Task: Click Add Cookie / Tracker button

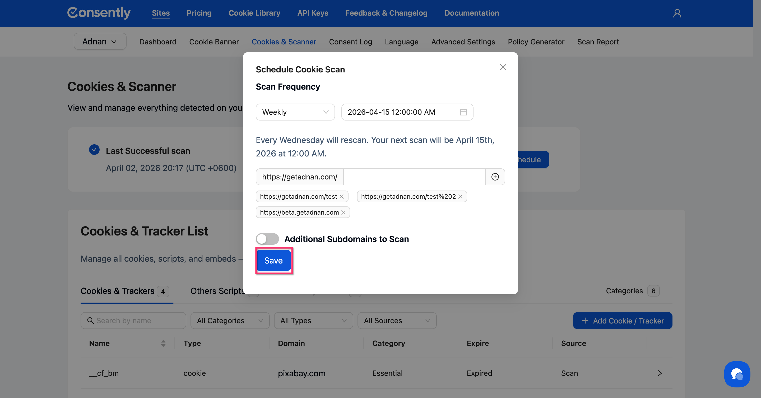Action: [x=622, y=321]
